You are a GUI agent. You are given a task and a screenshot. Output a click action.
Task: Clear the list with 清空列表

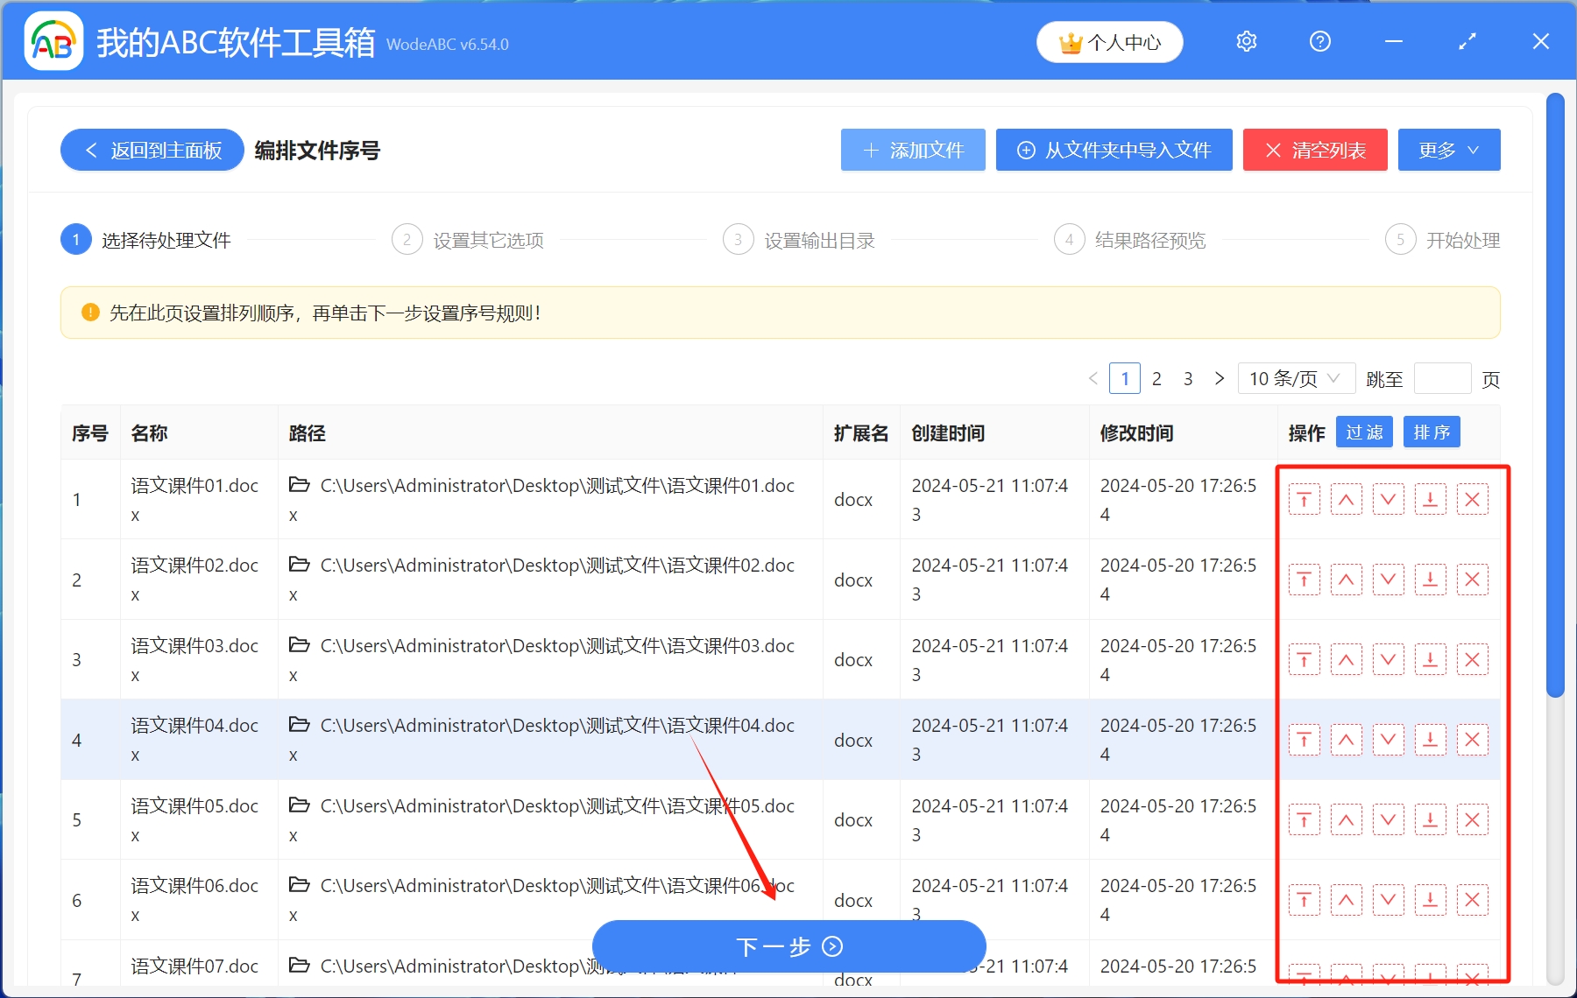pos(1314,150)
